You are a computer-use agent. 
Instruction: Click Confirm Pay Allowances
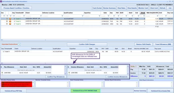pyautogui.click(x=56, y=77)
